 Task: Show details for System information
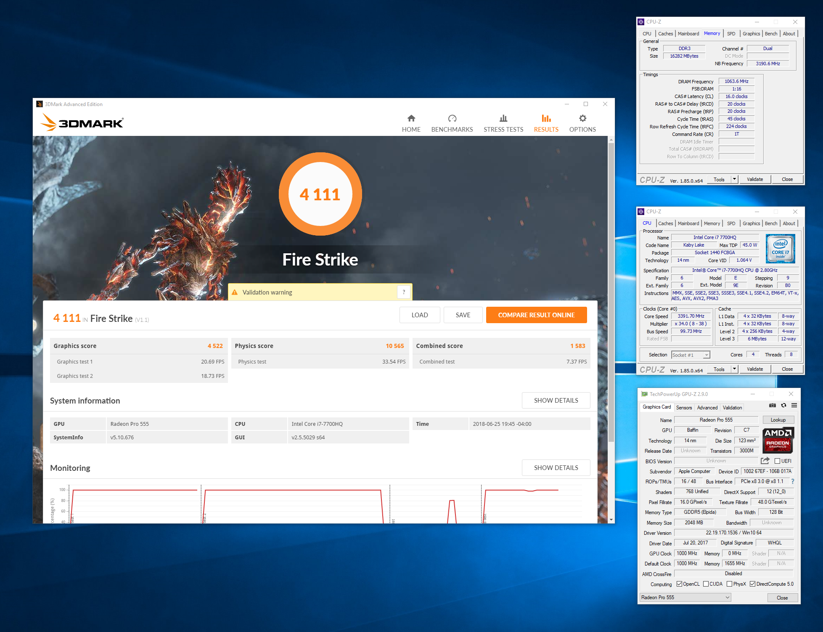(556, 401)
